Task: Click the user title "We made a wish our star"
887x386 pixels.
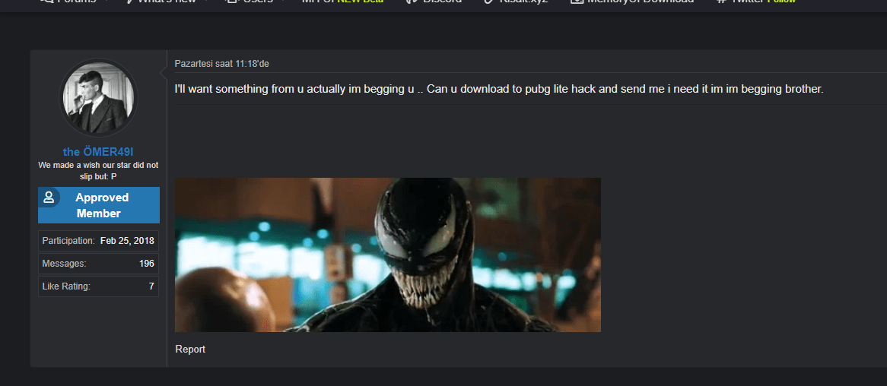Action: [x=98, y=171]
